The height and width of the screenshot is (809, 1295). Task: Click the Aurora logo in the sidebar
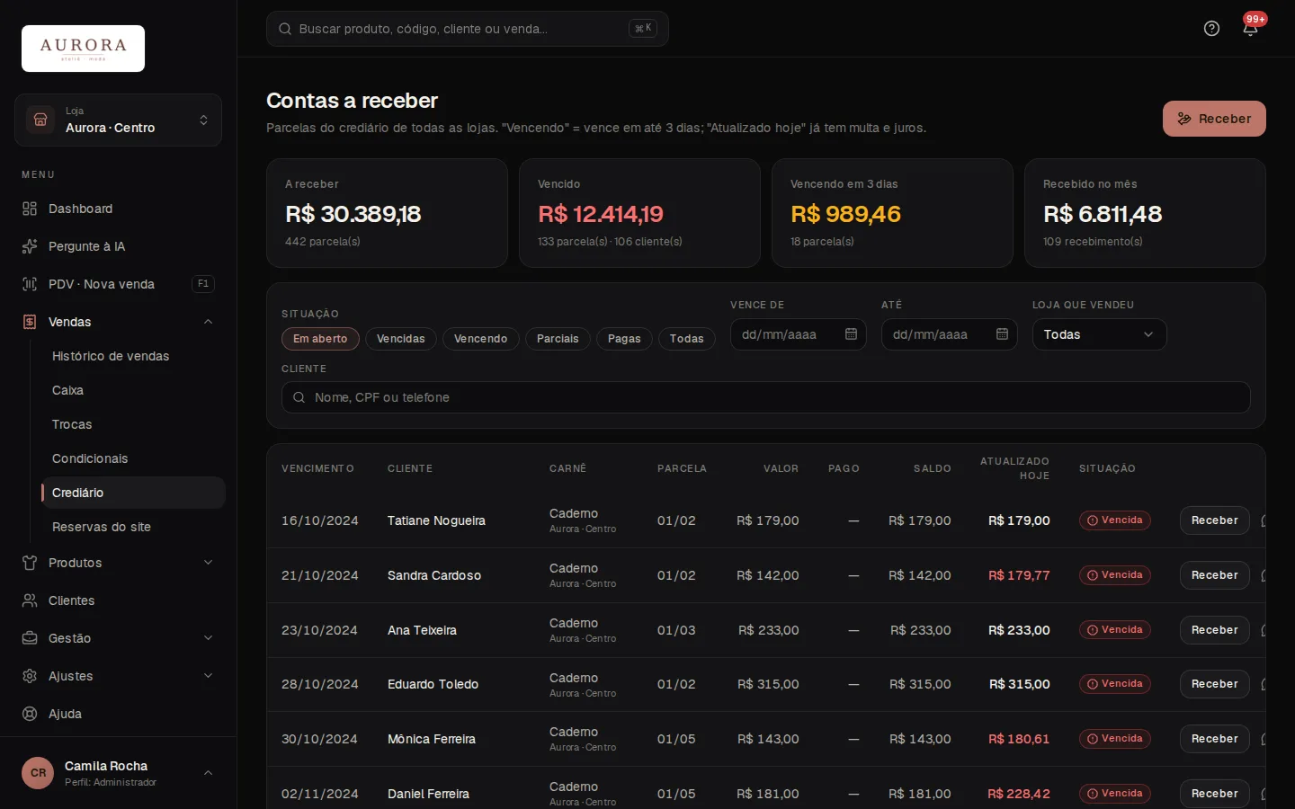[83, 49]
